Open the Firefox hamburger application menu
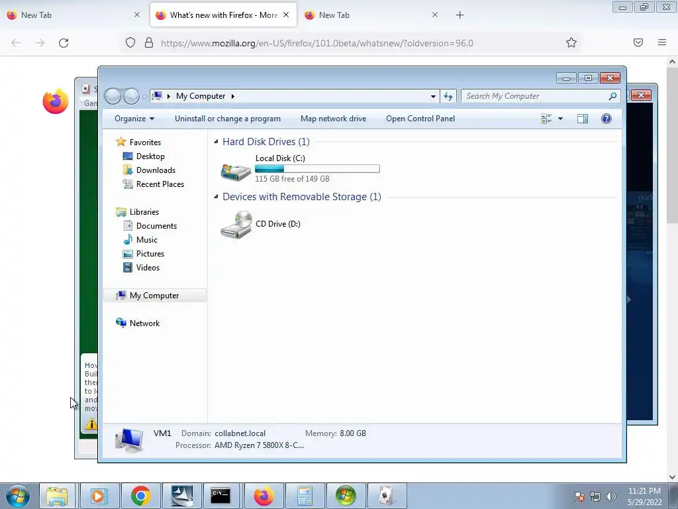This screenshot has width=678, height=509. [662, 42]
